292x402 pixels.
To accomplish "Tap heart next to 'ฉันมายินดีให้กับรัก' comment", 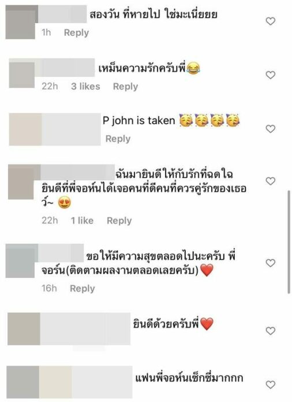I will pos(271,181).
